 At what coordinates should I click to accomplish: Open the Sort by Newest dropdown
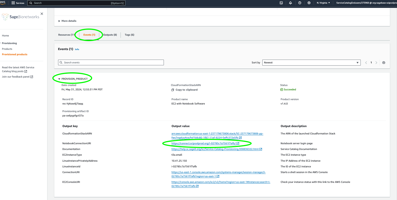311,63
